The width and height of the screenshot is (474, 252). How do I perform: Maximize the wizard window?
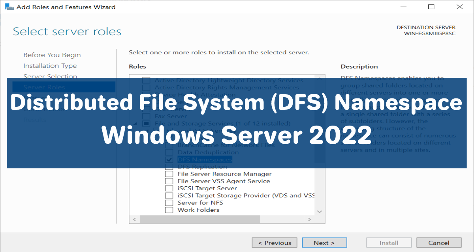pos(431,7)
